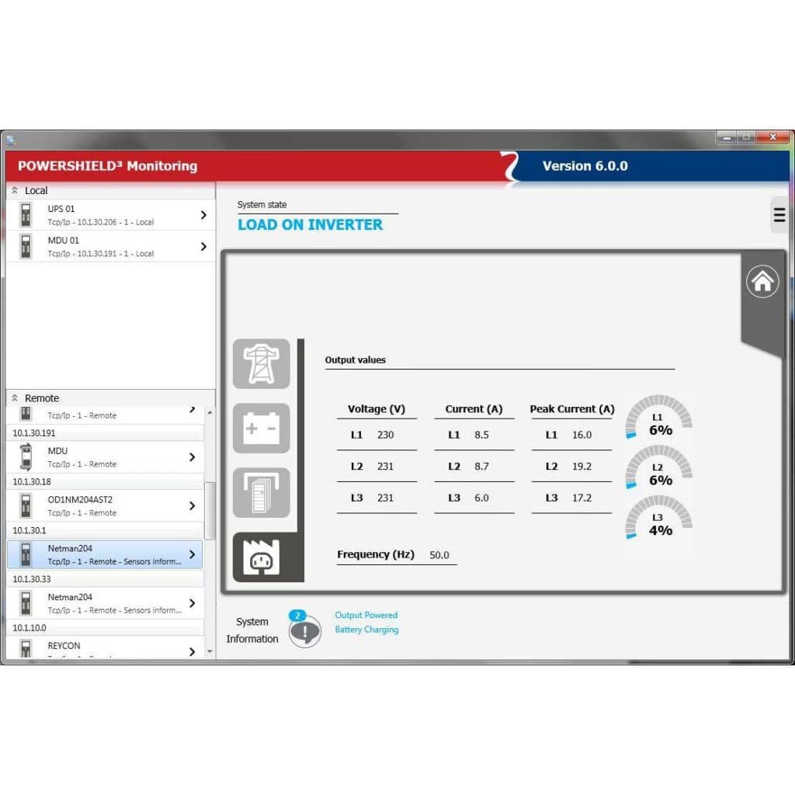This screenshot has width=795, height=795.
Task: Expand arrow of Netman204 under 10.1.30.1
Action: (193, 554)
